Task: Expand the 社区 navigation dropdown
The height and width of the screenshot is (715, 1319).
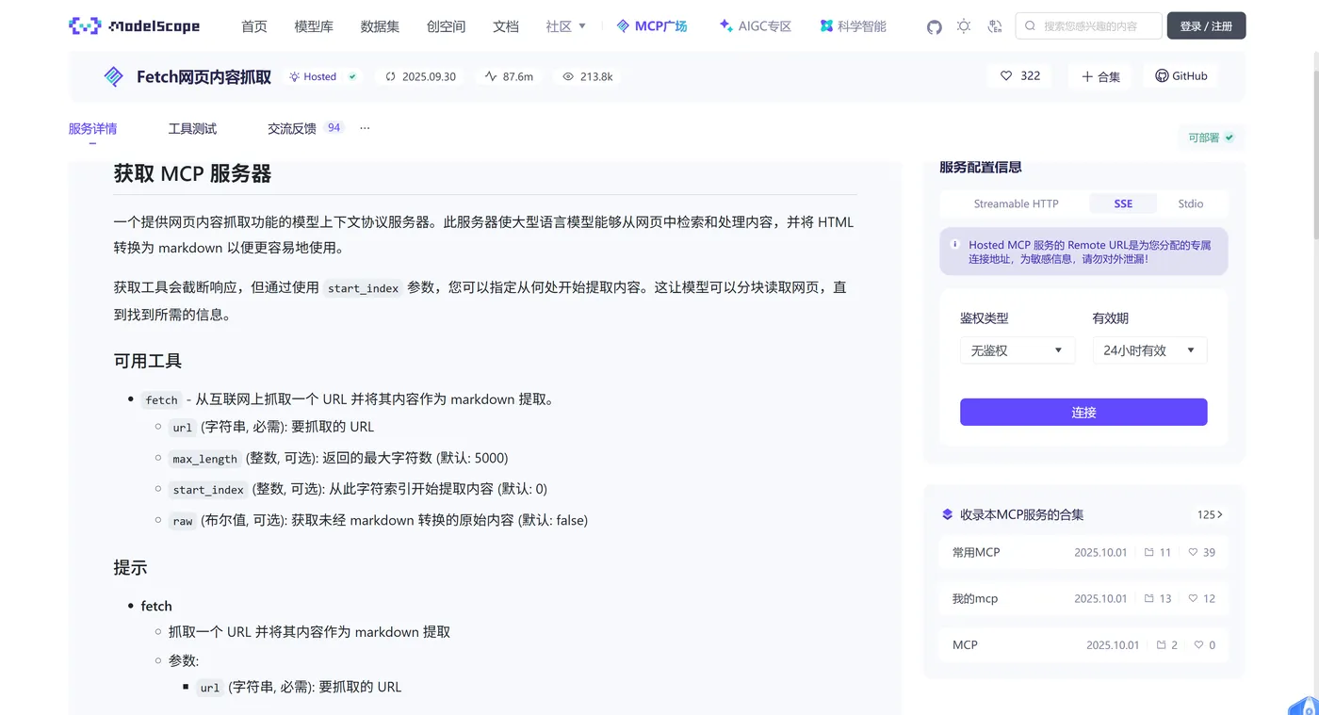Action: 565,26
